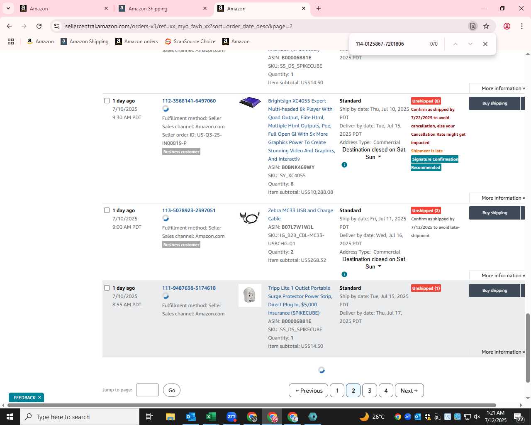The width and height of the screenshot is (531, 425).
Task: Go to next find result arrow
Action: coord(470,44)
